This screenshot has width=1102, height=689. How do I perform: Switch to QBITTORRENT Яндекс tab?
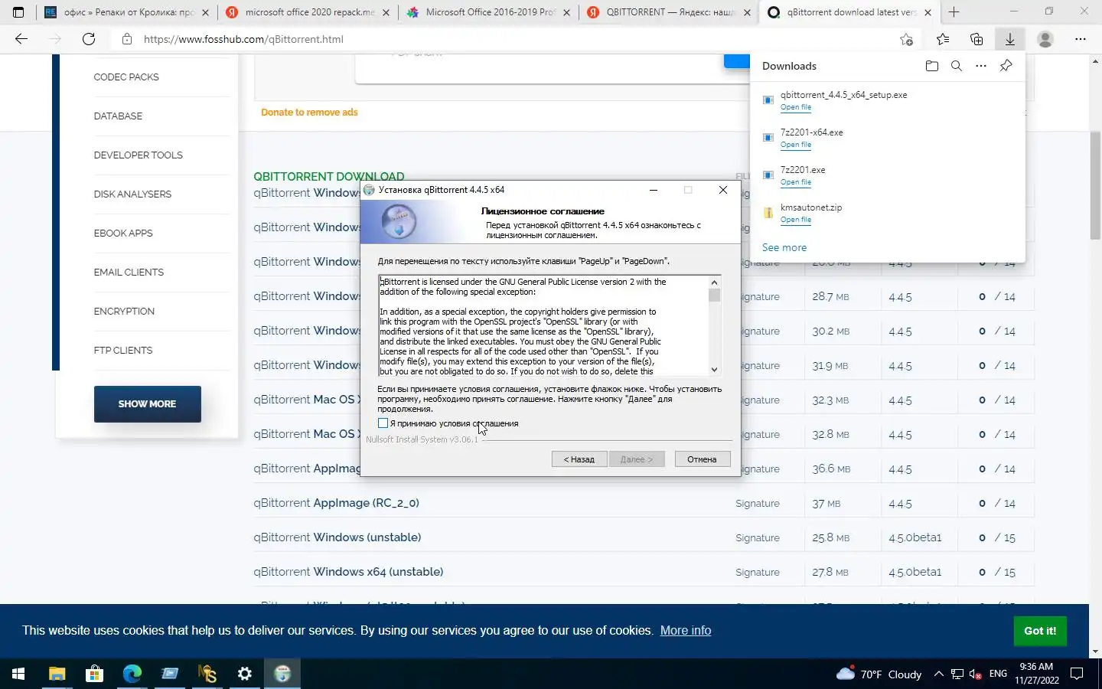pyautogui.click(x=669, y=12)
